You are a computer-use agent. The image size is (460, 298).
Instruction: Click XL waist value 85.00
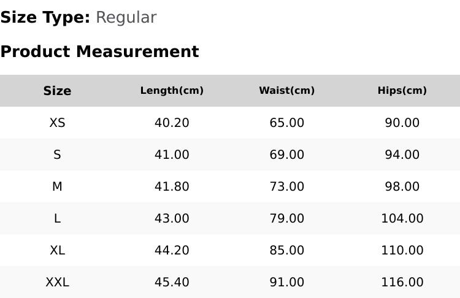pyautogui.click(x=286, y=251)
